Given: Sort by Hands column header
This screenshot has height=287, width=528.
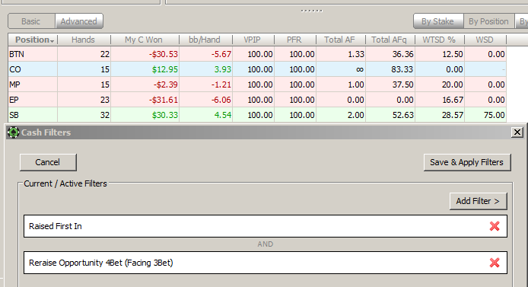Looking at the screenshot, I should click(84, 40).
